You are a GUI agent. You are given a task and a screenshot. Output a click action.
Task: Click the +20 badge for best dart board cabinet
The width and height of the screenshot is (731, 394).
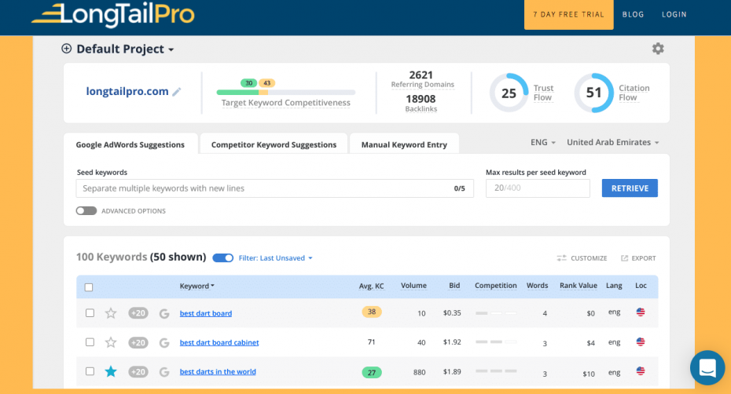pos(138,342)
